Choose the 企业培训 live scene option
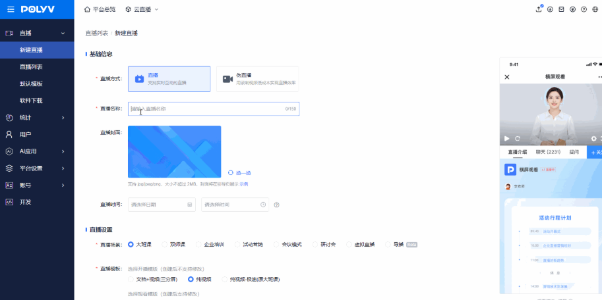Screen dimensions: 602x300 coord(199,244)
